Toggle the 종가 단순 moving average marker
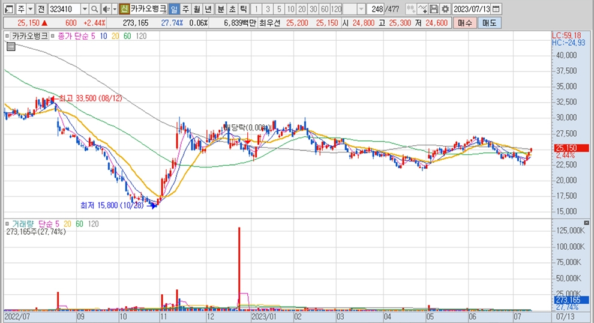 point(53,36)
